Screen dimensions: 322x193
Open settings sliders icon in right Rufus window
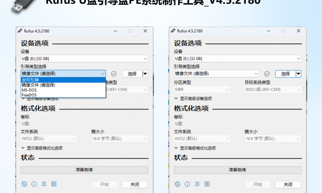tap(197, 184)
